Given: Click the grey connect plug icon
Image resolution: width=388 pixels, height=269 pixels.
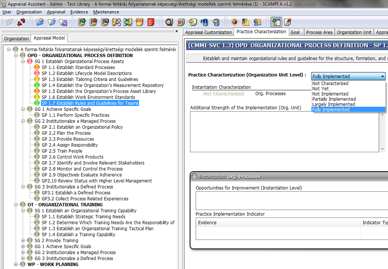Looking at the screenshot, I should click(x=9, y=22).
